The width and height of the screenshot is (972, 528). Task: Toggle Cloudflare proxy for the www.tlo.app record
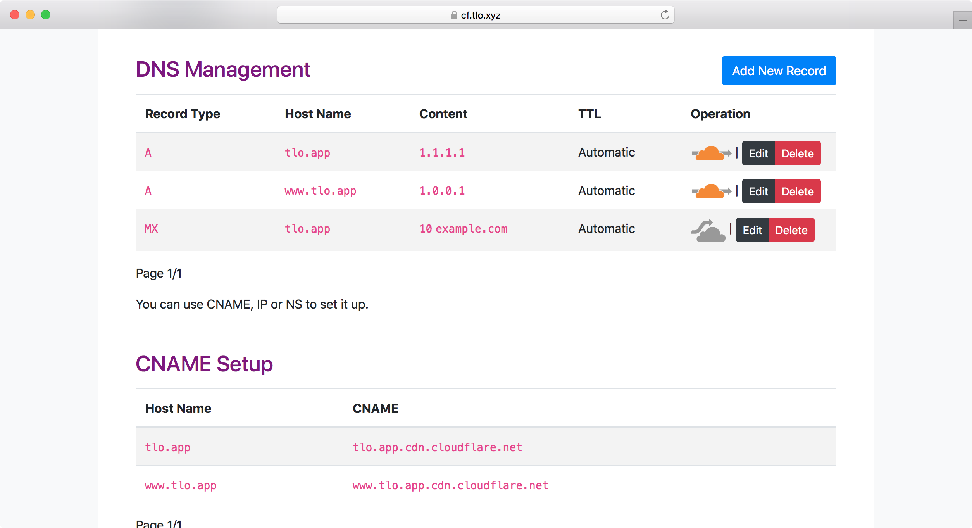(x=710, y=191)
